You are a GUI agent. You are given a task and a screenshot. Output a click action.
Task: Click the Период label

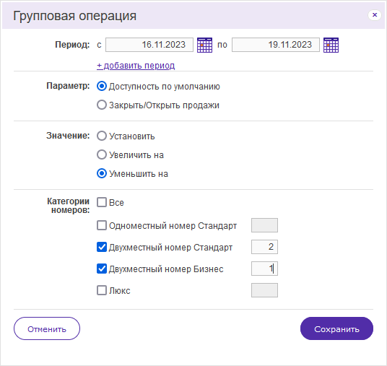pyautogui.click(x=72, y=45)
